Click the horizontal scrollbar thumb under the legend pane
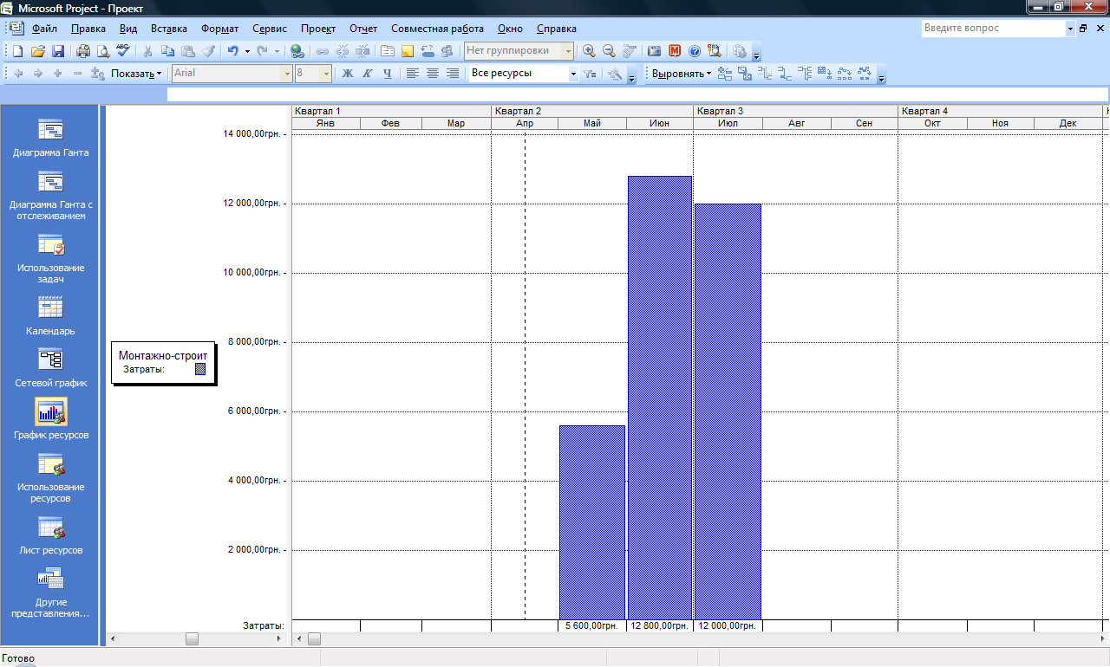The height and width of the screenshot is (667, 1110). (192, 639)
